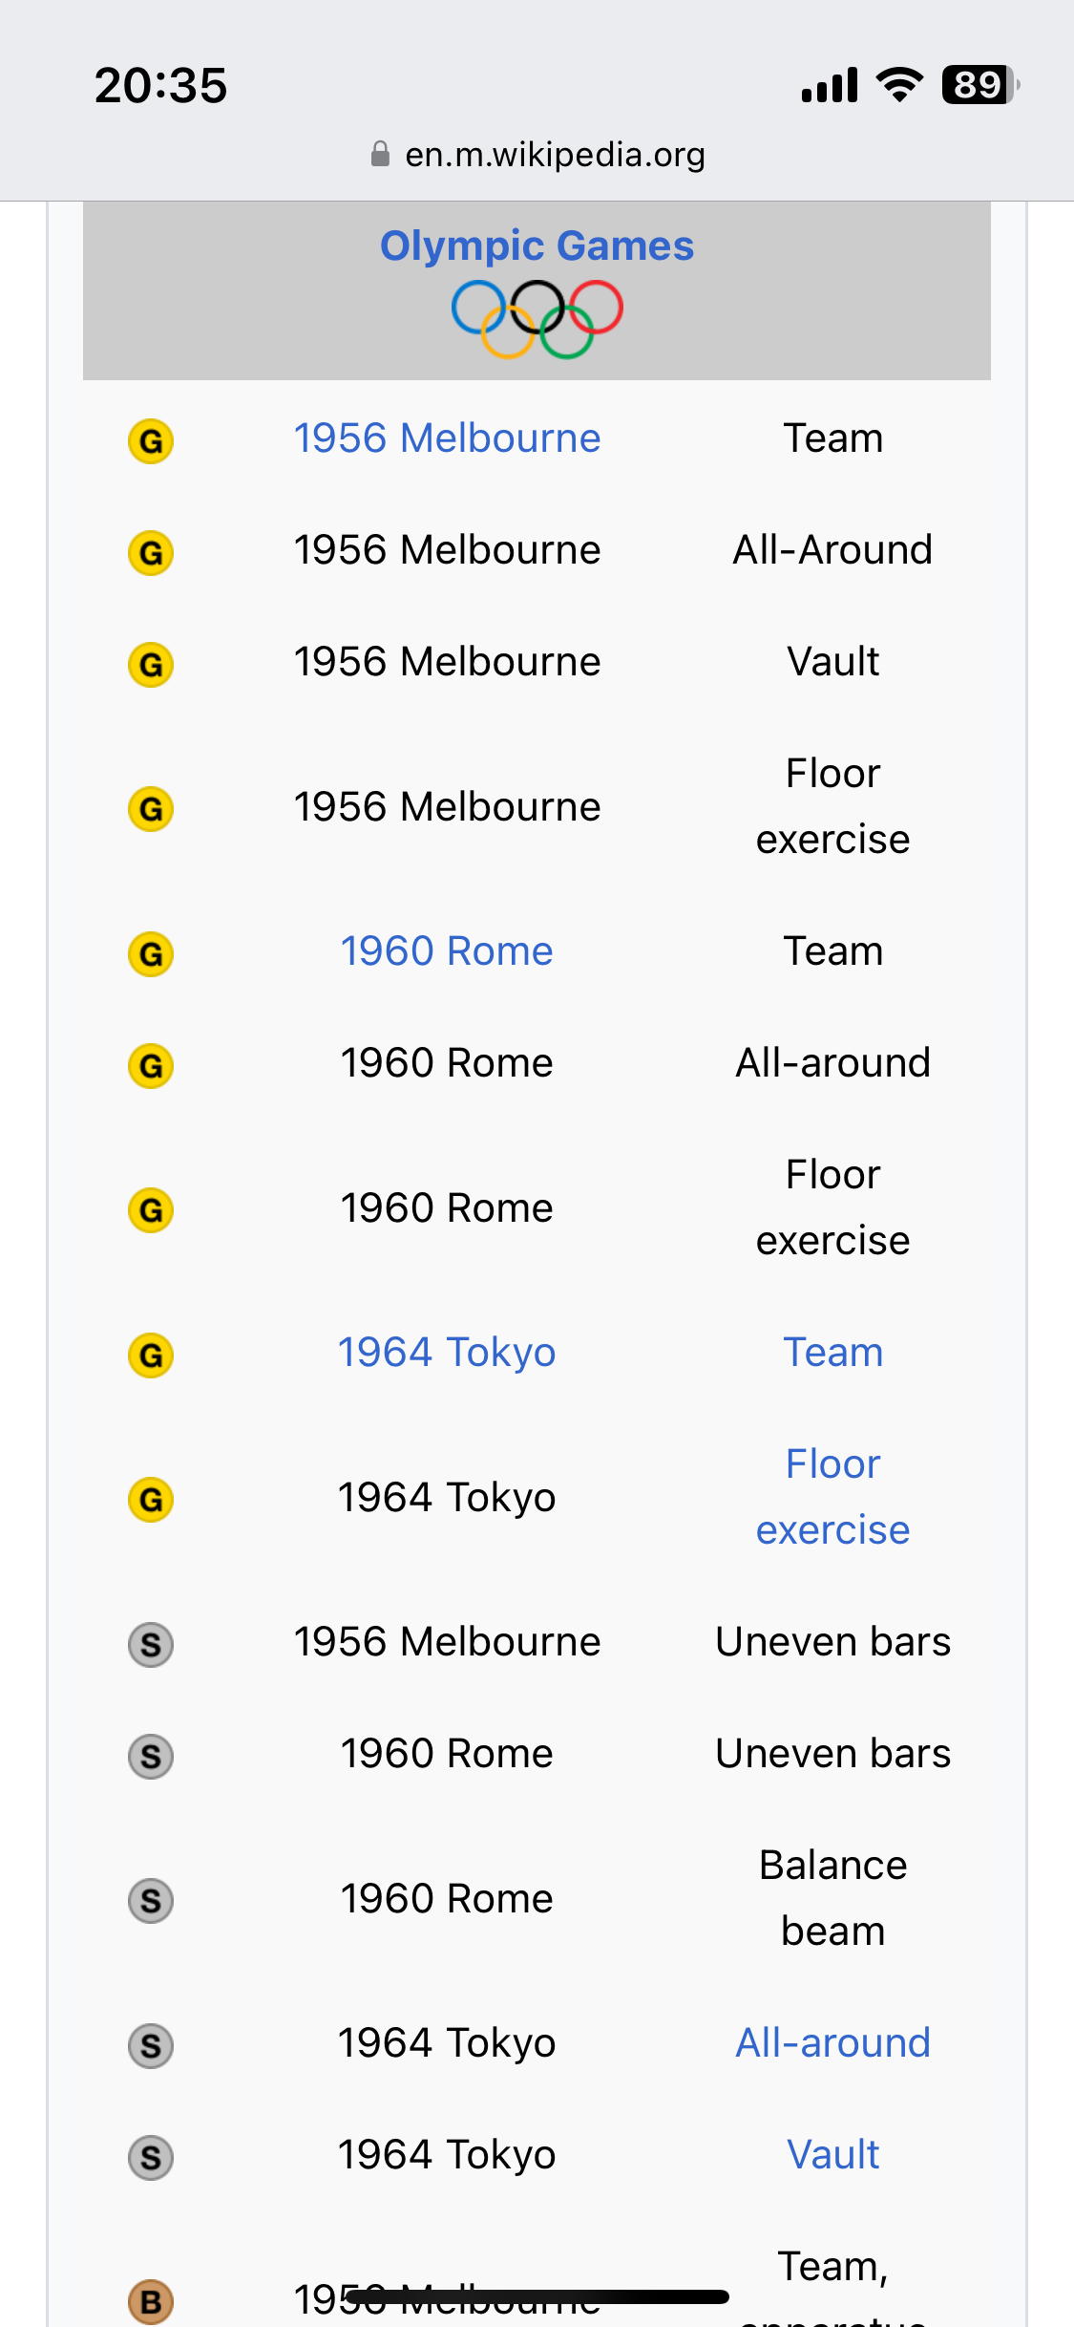Tap the gold medal icon beside 1964 Tokyo Team
This screenshot has width=1074, height=2327.
tap(151, 1356)
